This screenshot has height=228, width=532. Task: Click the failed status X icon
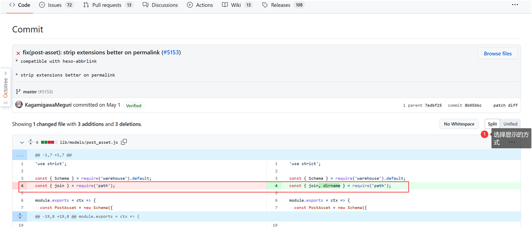[18, 53]
